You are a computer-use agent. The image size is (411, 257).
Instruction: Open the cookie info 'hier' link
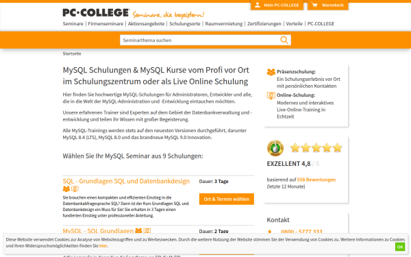[x=103, y=246]
